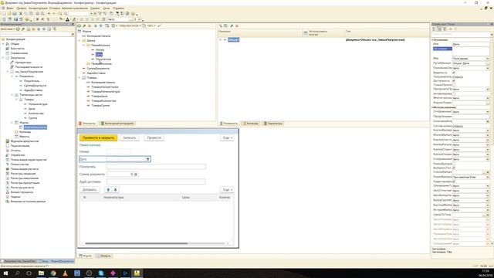Screen dimensions: 494x278
Task: Toggle the РежимВыбораИзСписка checkbox in properties
Action: tap(454, 164)
